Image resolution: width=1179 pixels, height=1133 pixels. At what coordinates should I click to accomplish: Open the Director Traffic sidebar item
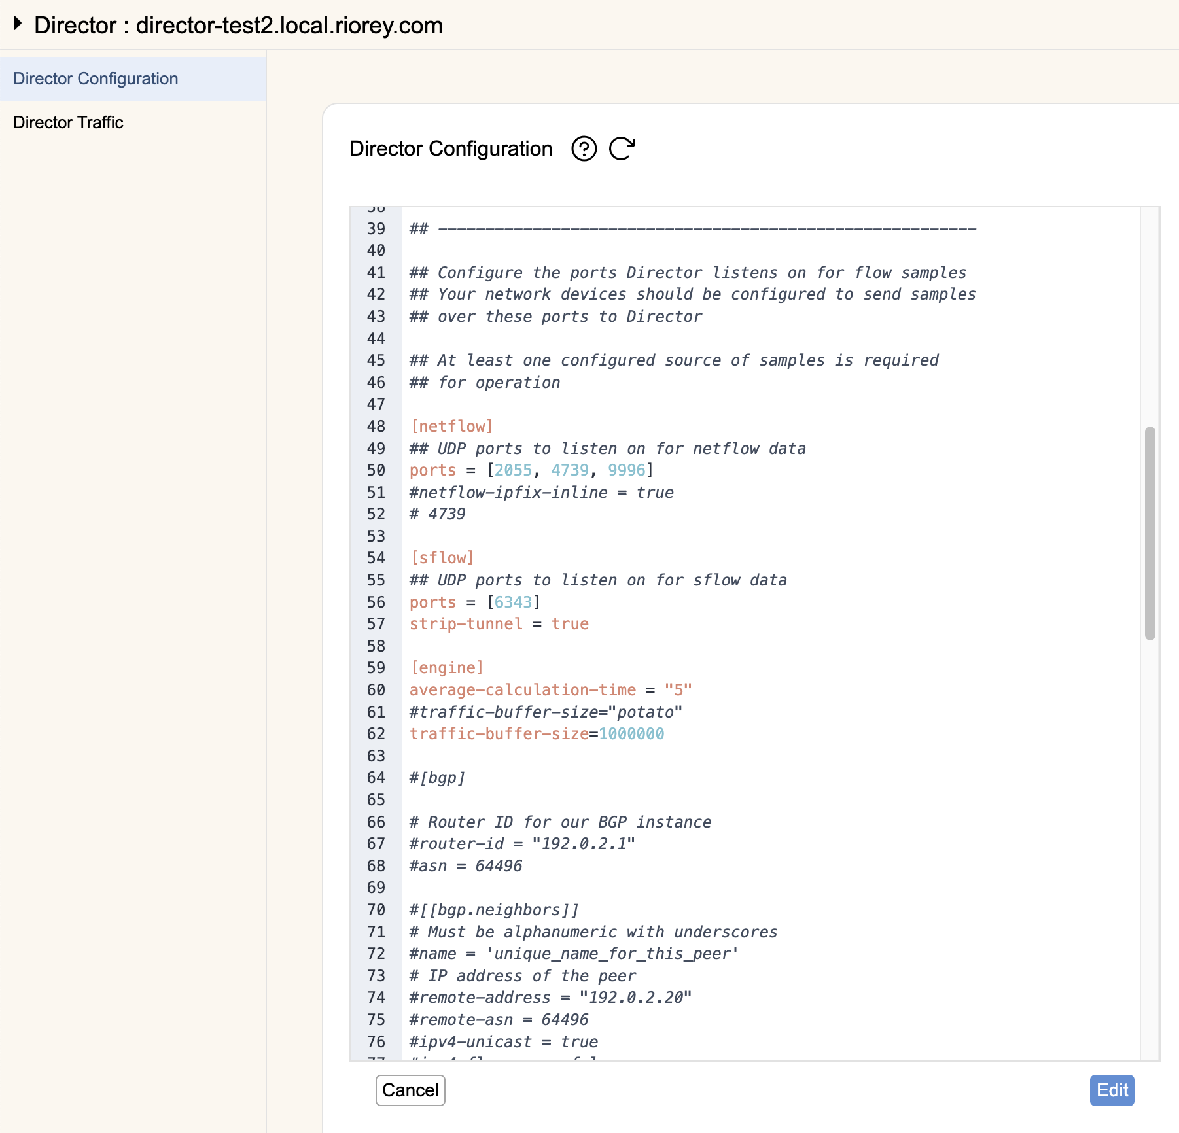133,122
